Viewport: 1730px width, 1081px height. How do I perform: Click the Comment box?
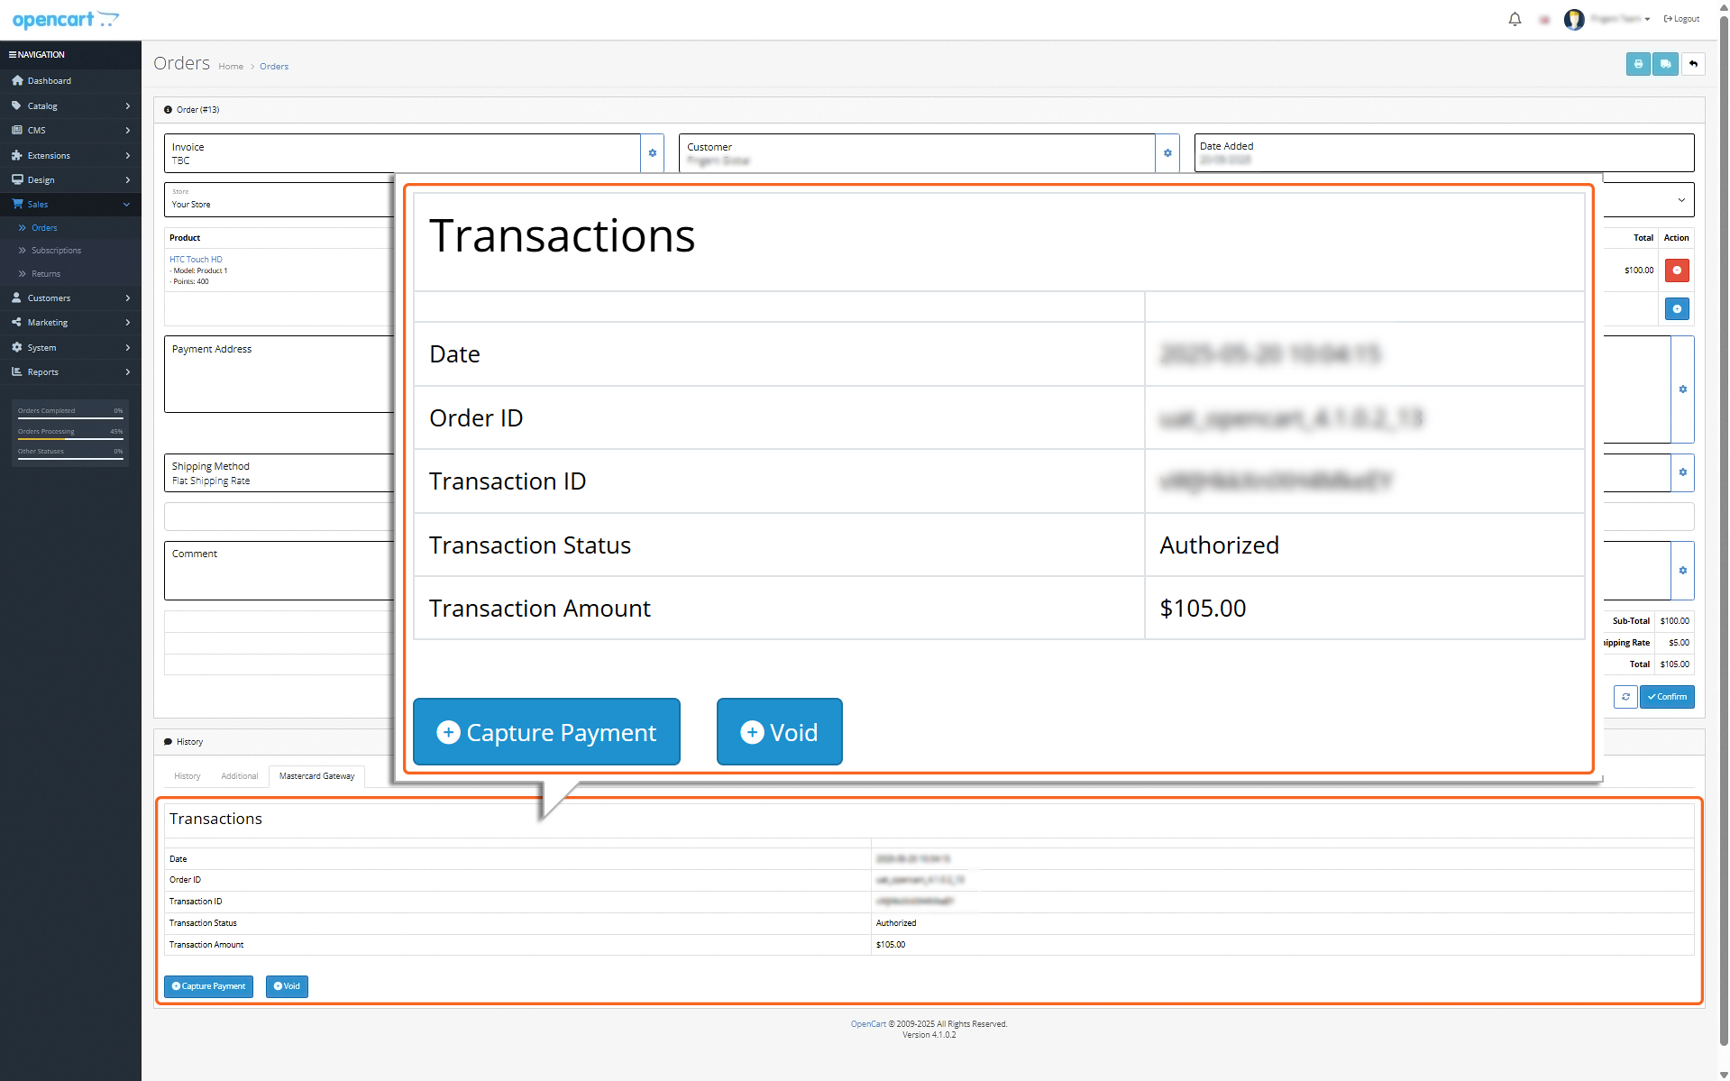point(279,571)
